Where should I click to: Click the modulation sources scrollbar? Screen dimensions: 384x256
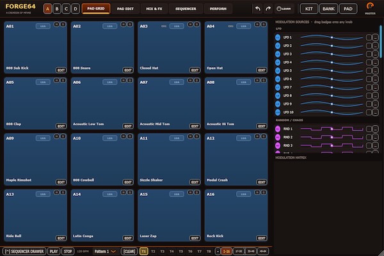pyautogui.click(x=381, y=42)
